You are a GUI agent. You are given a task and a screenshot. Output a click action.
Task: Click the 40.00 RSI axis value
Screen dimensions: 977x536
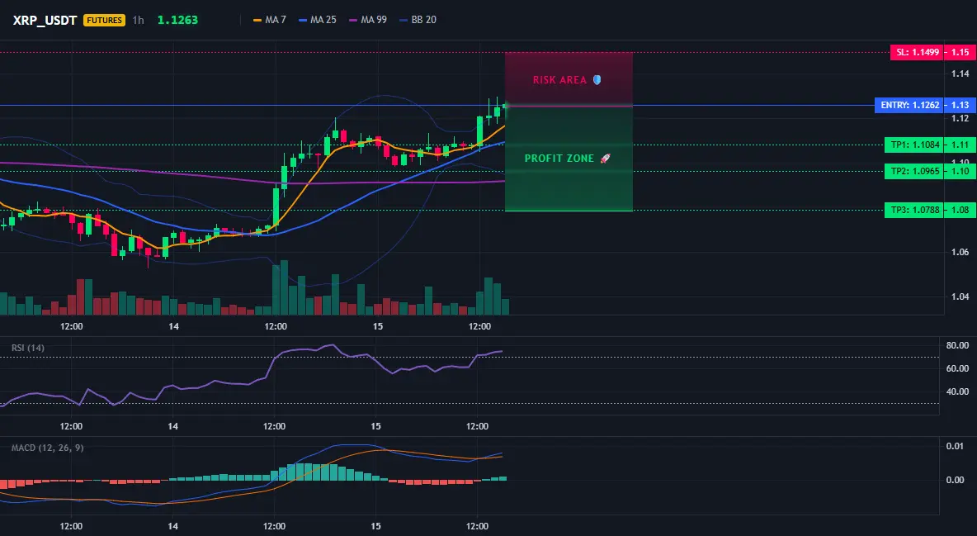[x=957, y=391]
